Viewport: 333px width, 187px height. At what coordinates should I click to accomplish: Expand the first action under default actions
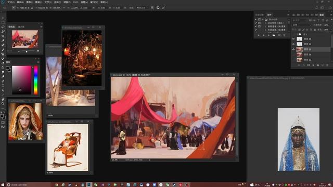(265, 23)
